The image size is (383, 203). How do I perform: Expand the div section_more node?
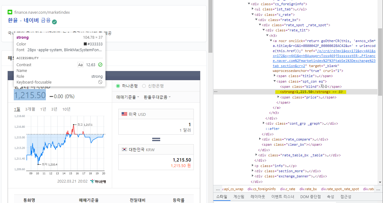point(252,171)
